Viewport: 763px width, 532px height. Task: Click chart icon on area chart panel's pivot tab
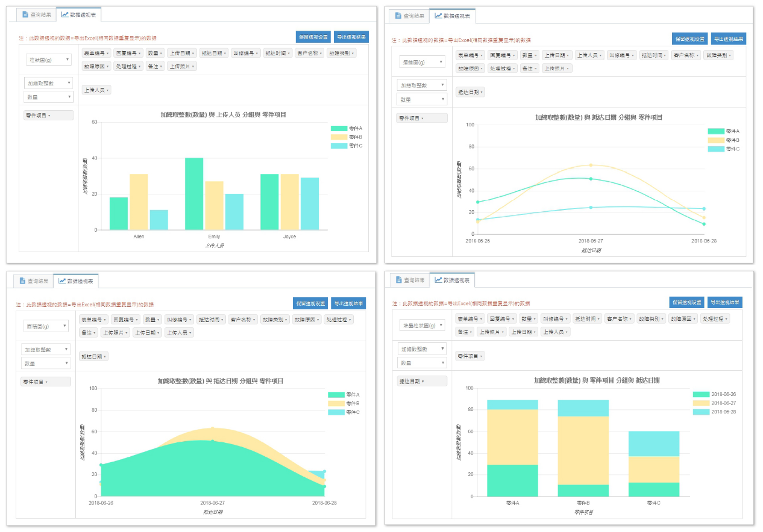point(62,281)
